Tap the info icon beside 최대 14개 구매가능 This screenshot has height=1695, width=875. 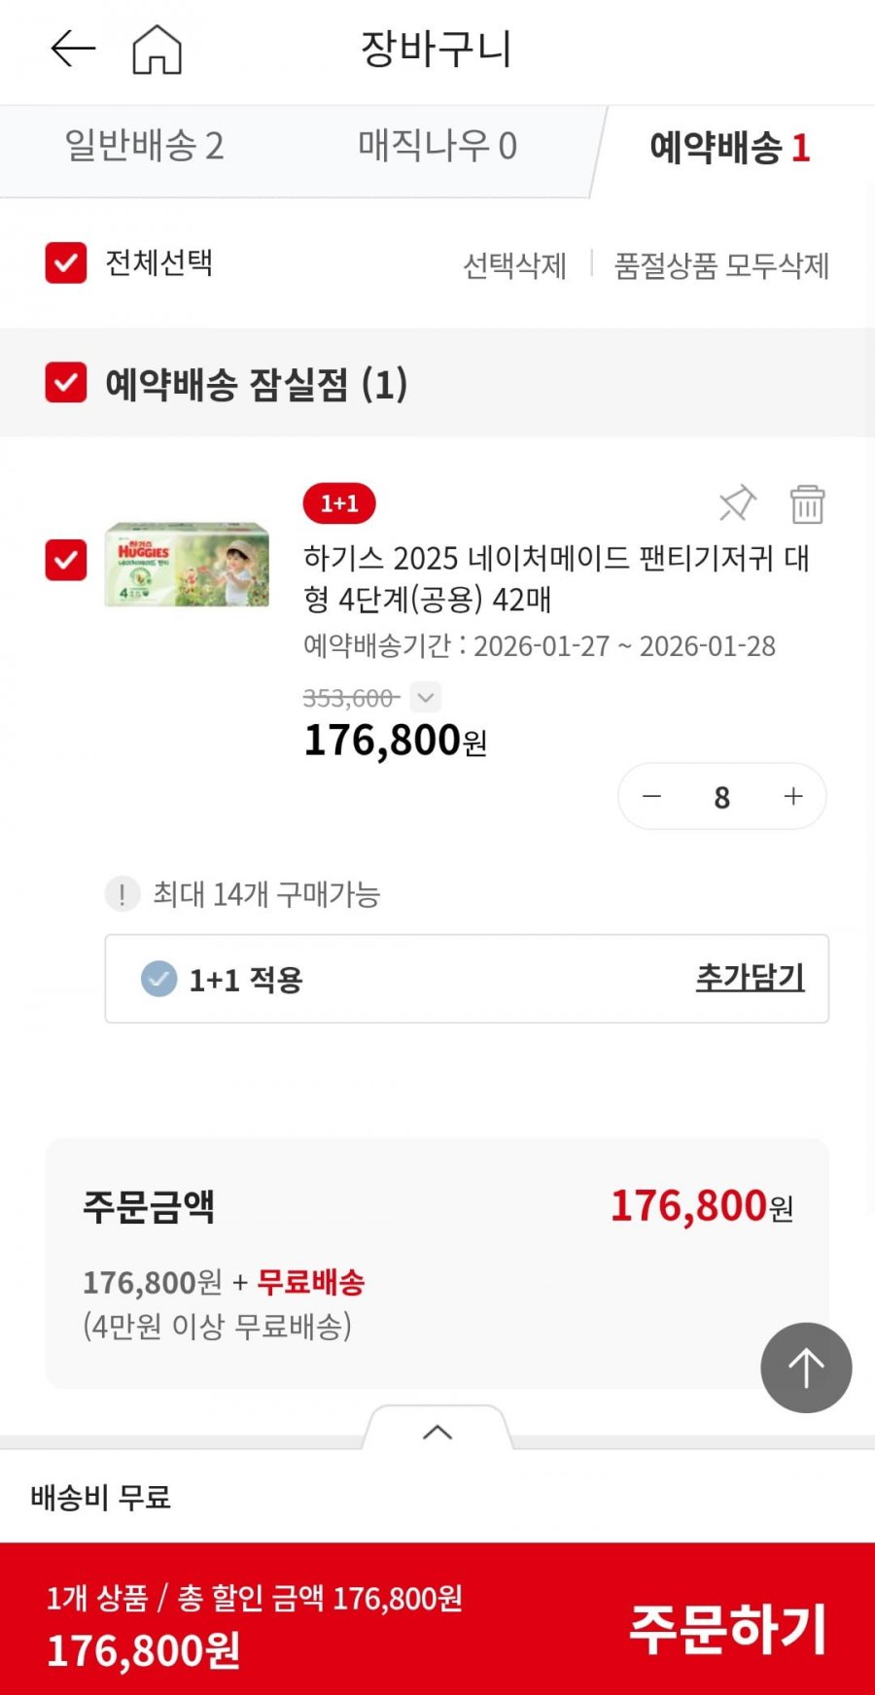[x=122, y=894]
